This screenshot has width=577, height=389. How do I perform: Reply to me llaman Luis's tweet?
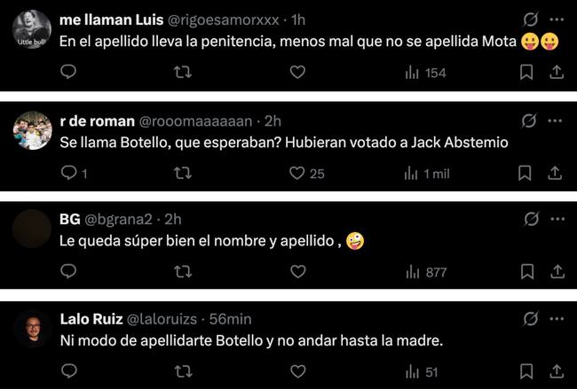pos(68,73)
